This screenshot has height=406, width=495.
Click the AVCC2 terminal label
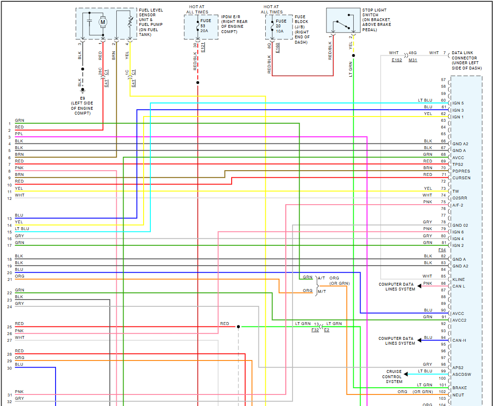(x=459, y=320)
